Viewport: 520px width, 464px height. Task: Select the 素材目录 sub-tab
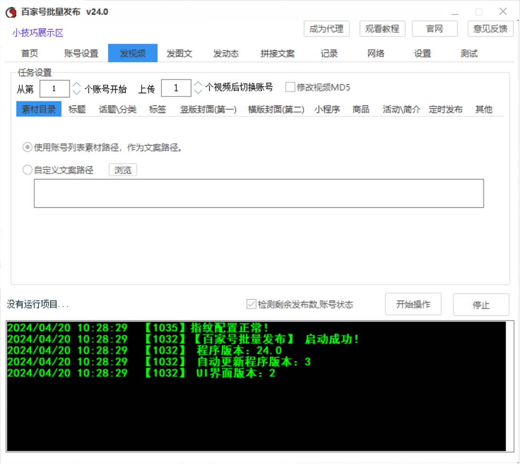[x=39, y=109]
